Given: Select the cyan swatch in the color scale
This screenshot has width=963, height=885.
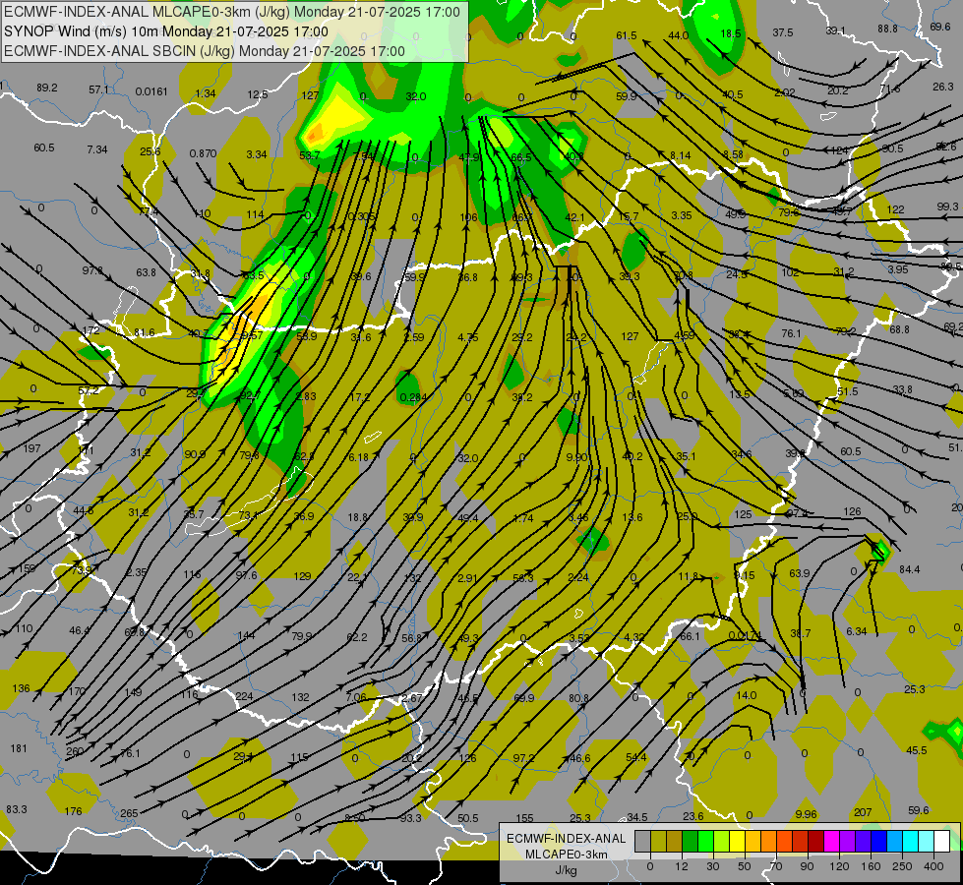Looking at the screenshot, I should coord(910,841).
